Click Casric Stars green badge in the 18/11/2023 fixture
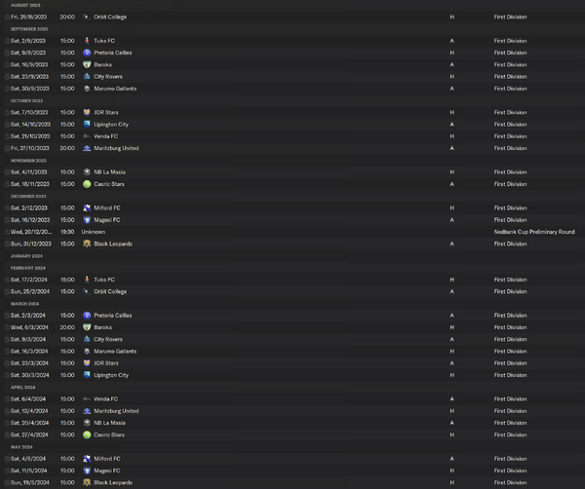Screen dimensions: 585x489 click(87, 184)
